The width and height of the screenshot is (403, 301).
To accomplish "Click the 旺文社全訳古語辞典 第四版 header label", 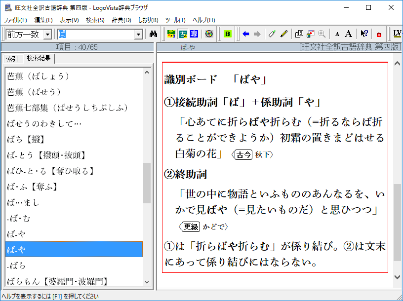I will click(x=350, y=47).
